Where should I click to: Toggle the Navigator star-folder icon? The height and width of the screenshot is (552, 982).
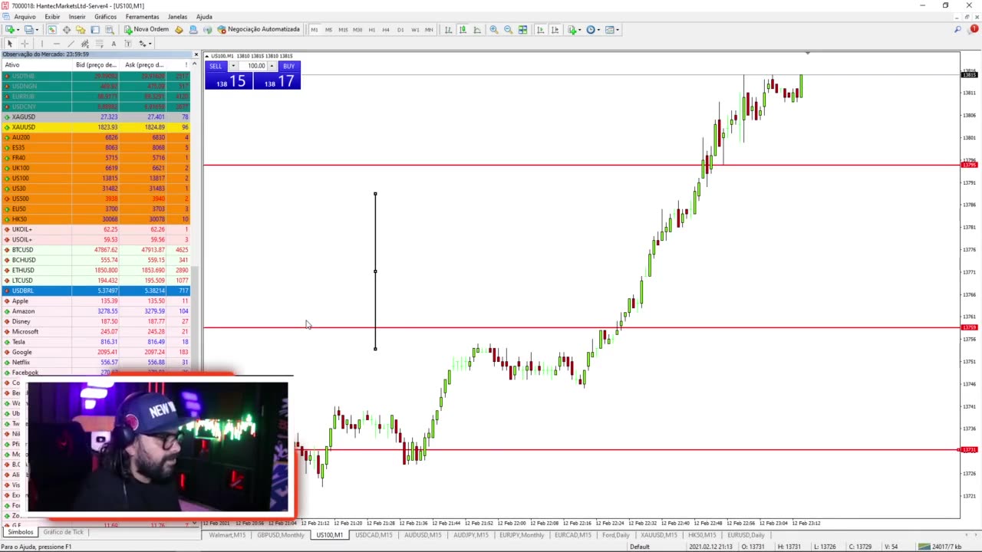coord(81,30)
